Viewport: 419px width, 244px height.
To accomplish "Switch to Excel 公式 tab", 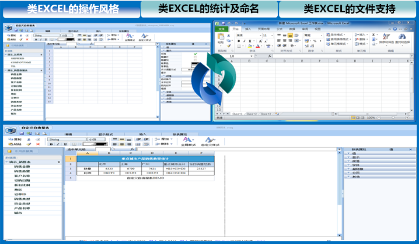I will pos(280,29).
